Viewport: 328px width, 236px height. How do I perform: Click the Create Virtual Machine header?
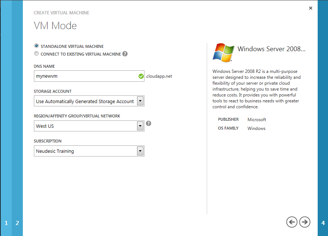click(x=61, y=13)
